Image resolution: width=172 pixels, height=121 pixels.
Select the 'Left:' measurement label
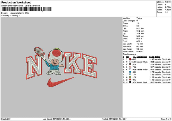click(125, 29)
